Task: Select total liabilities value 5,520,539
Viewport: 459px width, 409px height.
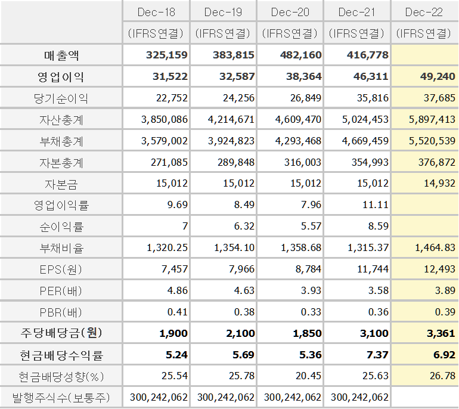Action: tap(432, 141)
